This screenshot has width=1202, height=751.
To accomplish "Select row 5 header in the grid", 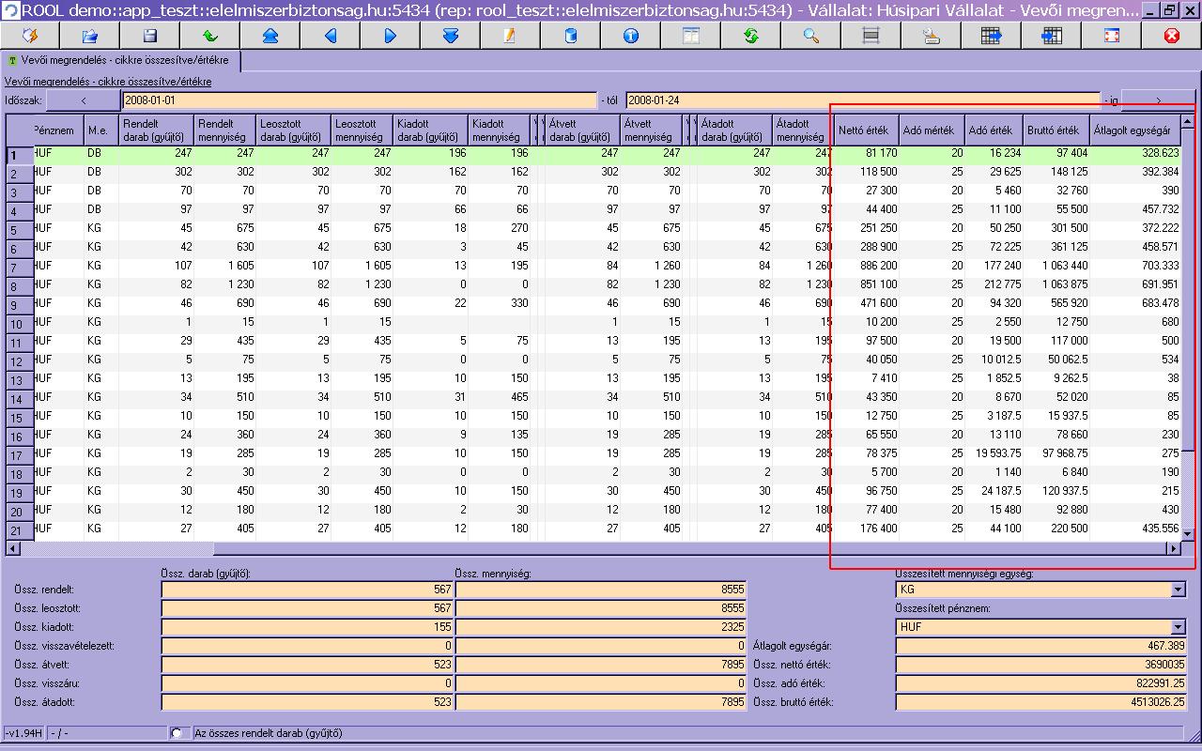I will click(x=18, y=230).
